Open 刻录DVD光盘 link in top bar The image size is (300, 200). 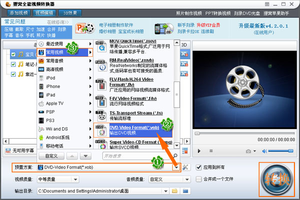tap(247, 13)
